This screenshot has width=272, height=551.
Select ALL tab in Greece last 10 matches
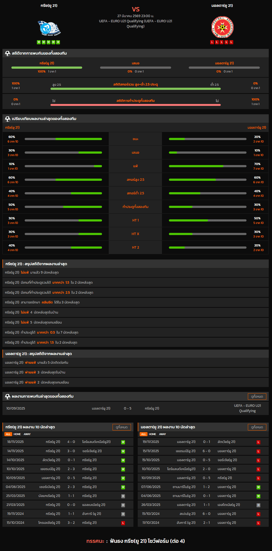pos(8,434)
